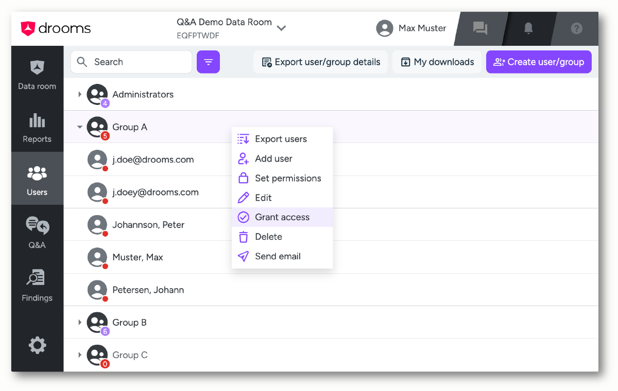This screenshot has height=391, width=618.
Task: Select user j.doey@drooms.com
Action: point(156,192)
